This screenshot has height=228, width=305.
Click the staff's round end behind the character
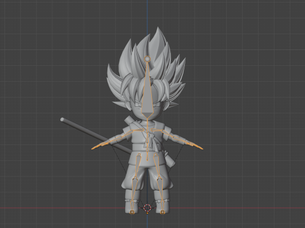click(62, 120)
